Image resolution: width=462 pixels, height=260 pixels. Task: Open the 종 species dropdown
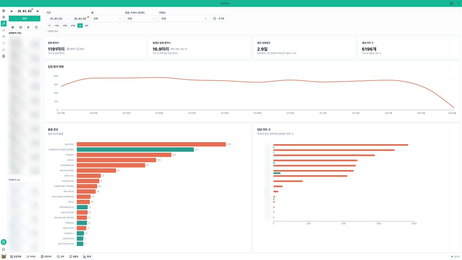pos(107,19)
